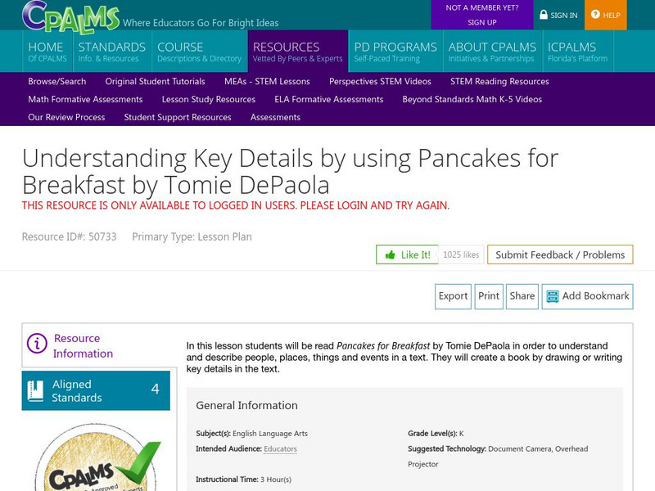Screen dimensions: 655x491
Task: Click the thumbs-up Like It icon
Action: coord(391,255)
